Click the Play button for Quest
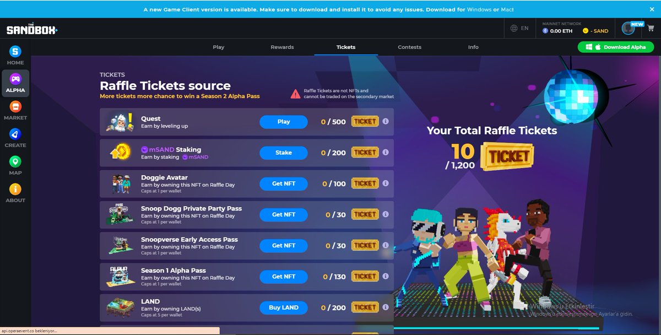The height and width of the screenshot is (335, 661). coord(284,122)
